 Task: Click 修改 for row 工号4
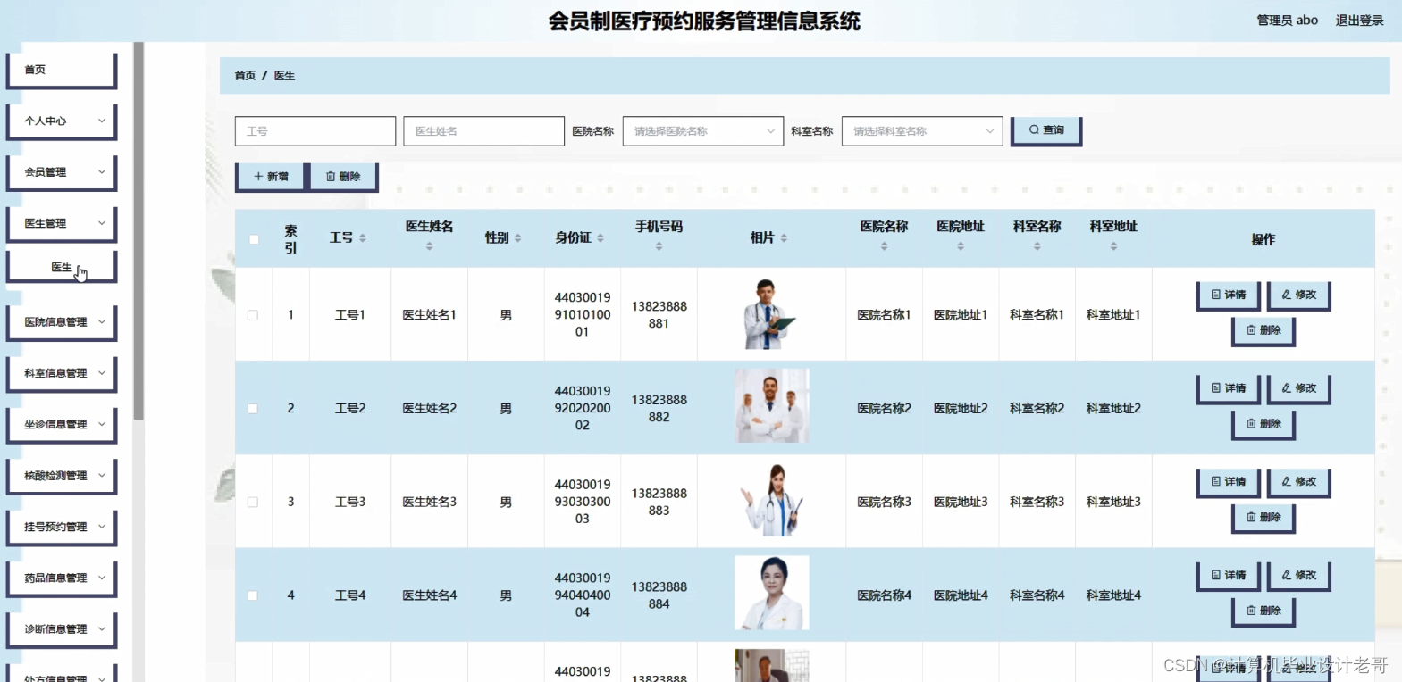pyautogui.click(x=1299, y=575)
